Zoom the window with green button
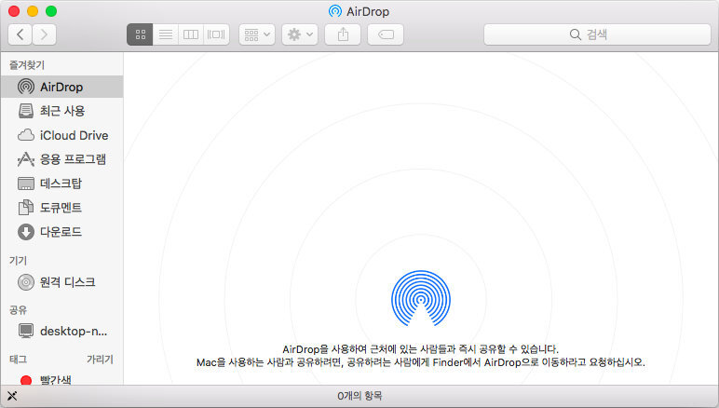 click(x=51, y=11)
